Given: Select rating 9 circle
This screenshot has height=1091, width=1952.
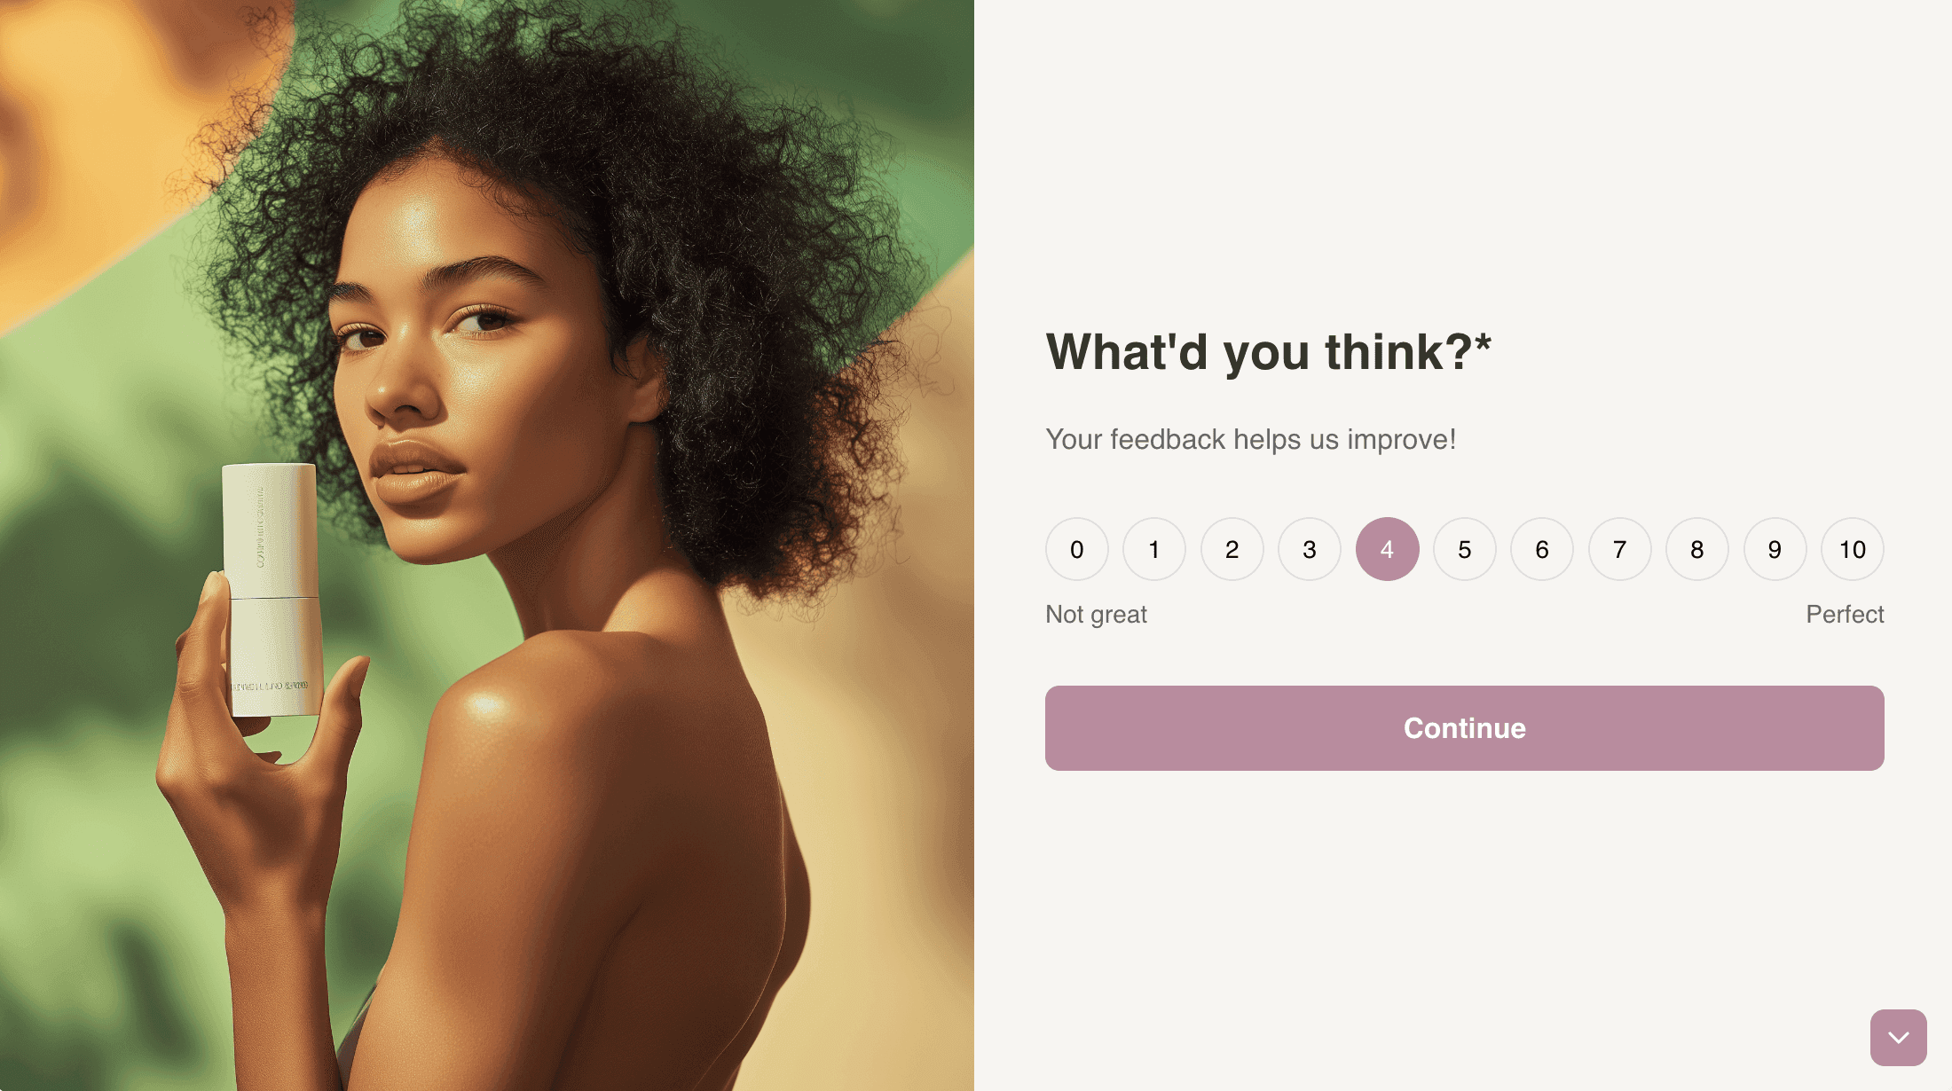Looking at the screenshot, I should pyautogui.click(x=1775, y=549).
